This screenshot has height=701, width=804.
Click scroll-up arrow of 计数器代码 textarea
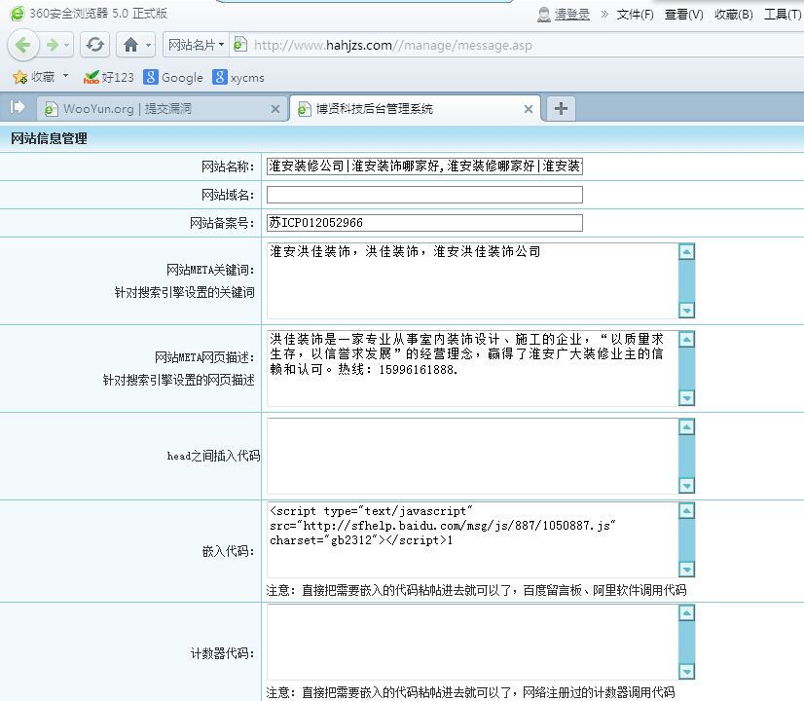pos(686,613)
